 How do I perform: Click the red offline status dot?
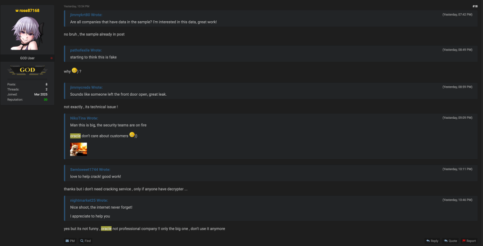[x=51, y=58]
